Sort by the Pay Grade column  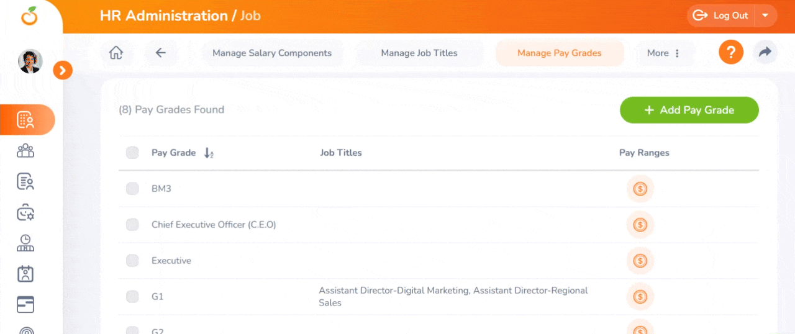pyautogui.click(x=209, y=153)
